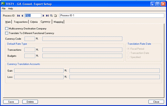This screenshot has width=167, height=106.
Task: Open the Gain account finder
Action: [65, 71]
